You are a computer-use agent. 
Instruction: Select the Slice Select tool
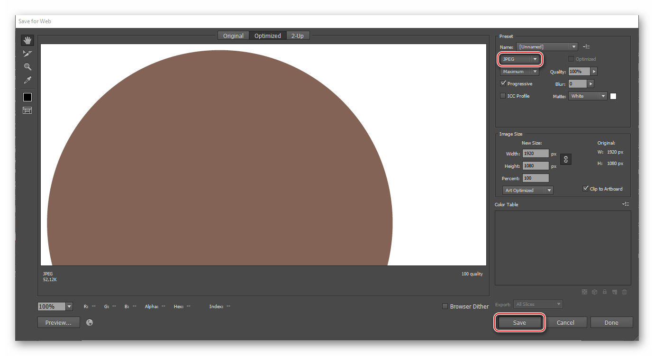tap(27, 54)
